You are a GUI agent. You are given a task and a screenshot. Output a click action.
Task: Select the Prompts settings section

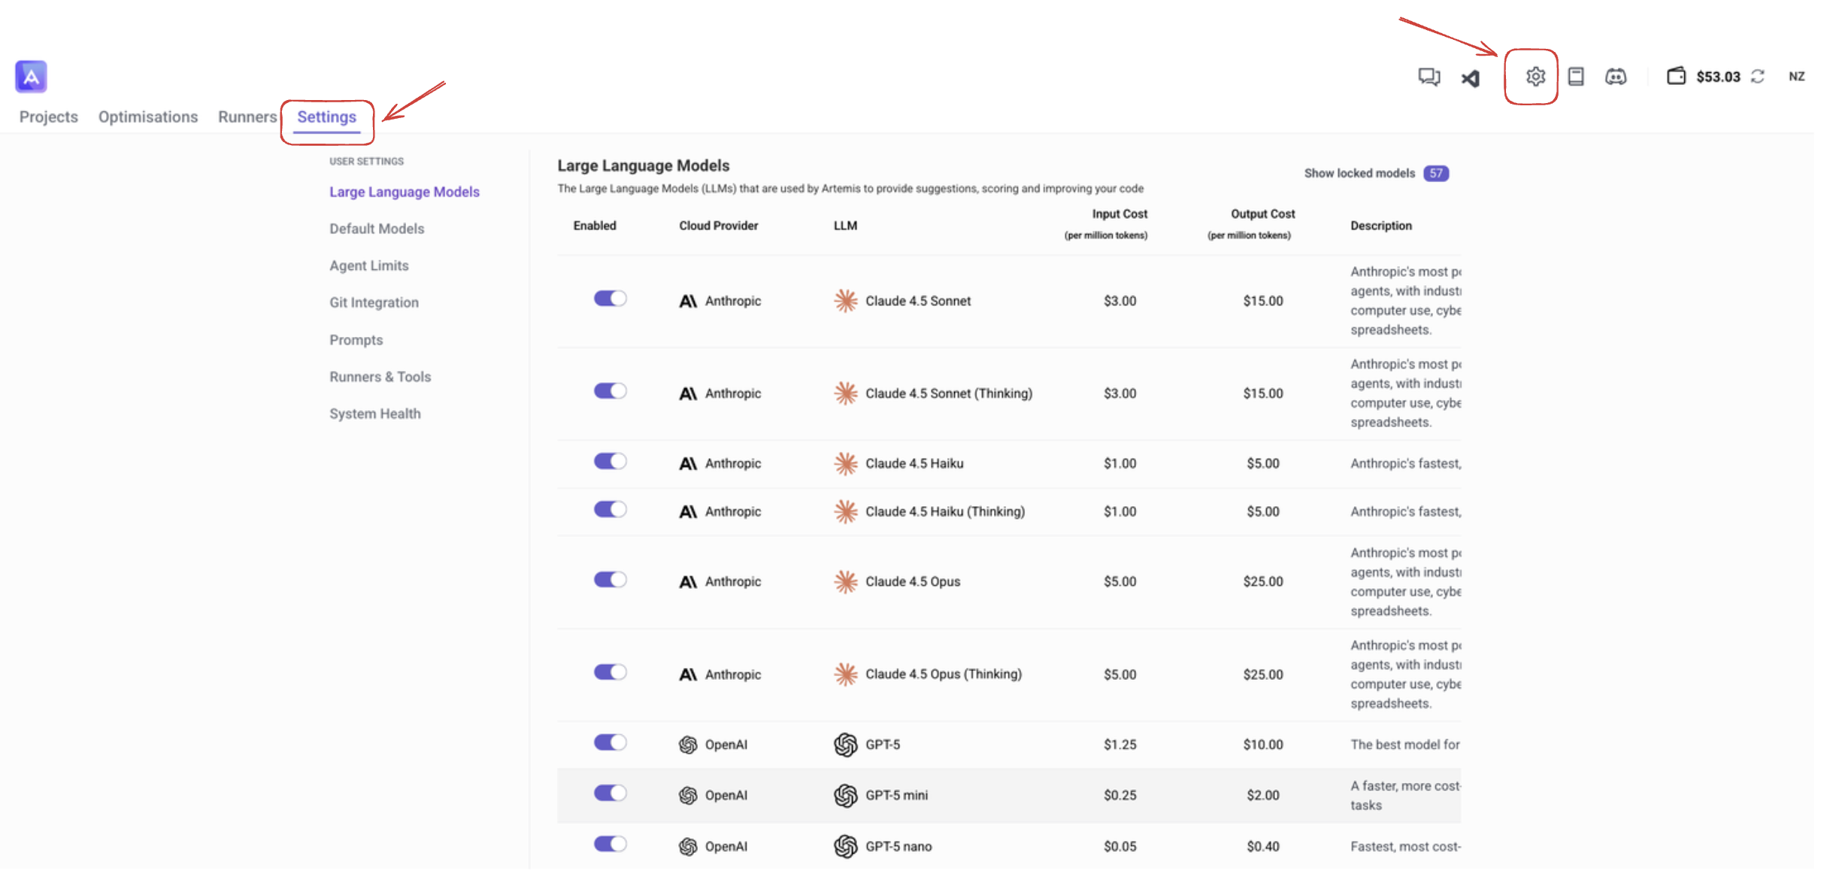point(356,339)
